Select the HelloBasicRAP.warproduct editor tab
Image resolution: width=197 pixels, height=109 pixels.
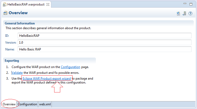pos(26,4)
